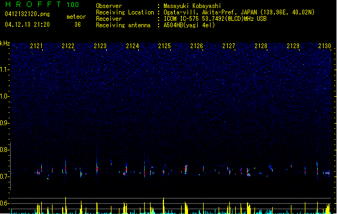The height and width of the screenshot is (214, 337).
Task: Click the 1.0 kHz axis label
Action: [x=4, y=96]
